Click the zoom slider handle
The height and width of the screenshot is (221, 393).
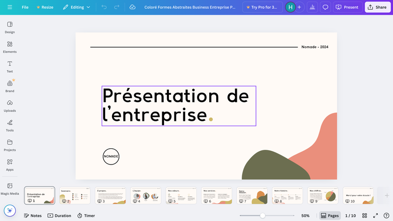pos(262,216)
